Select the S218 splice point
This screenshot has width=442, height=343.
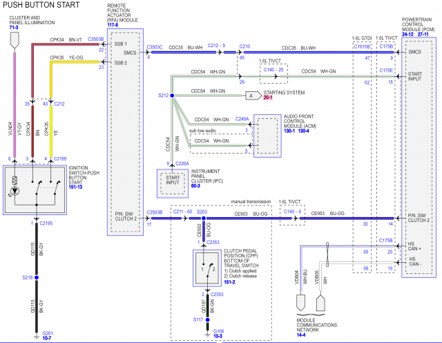tap(37, 277)
